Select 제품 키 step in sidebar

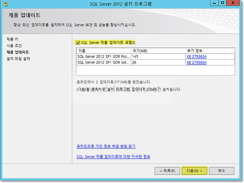click(x=12, y=39)
